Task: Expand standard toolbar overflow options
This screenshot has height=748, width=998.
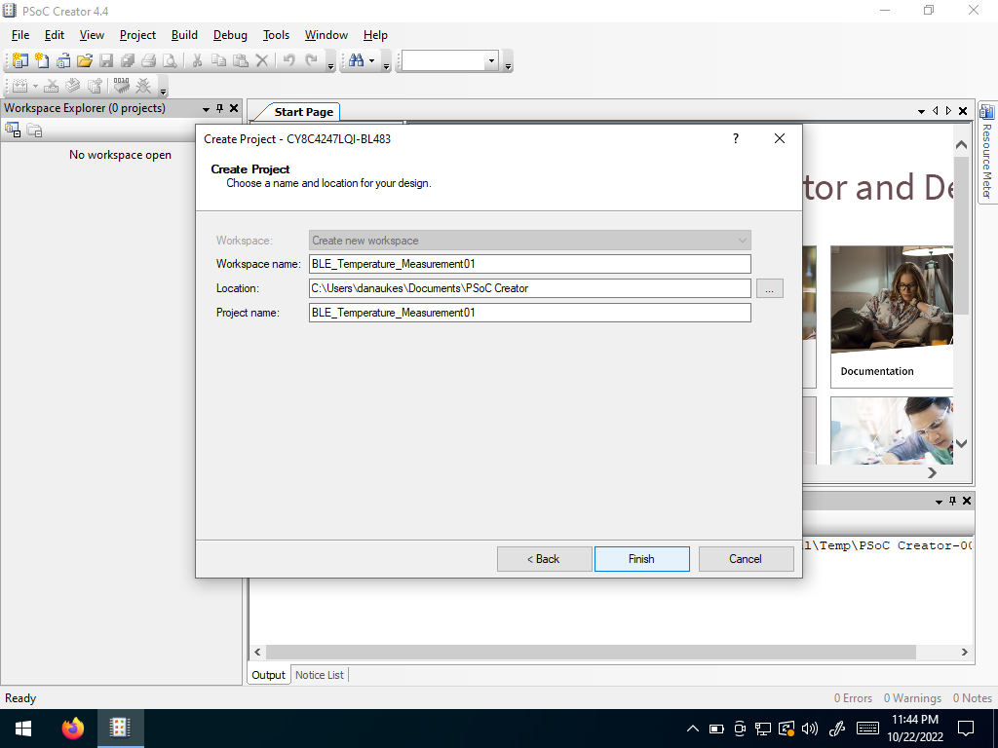Action: pos(330,63)
